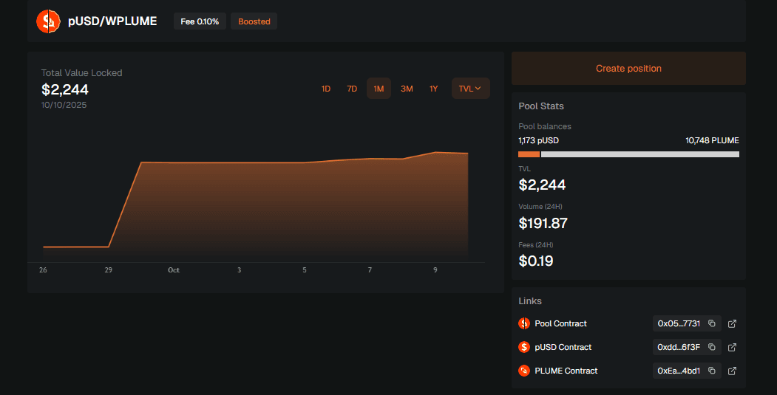Open Pool Contract in external explorer
This screenshot has height=395, width=777.
click(732, 323)
